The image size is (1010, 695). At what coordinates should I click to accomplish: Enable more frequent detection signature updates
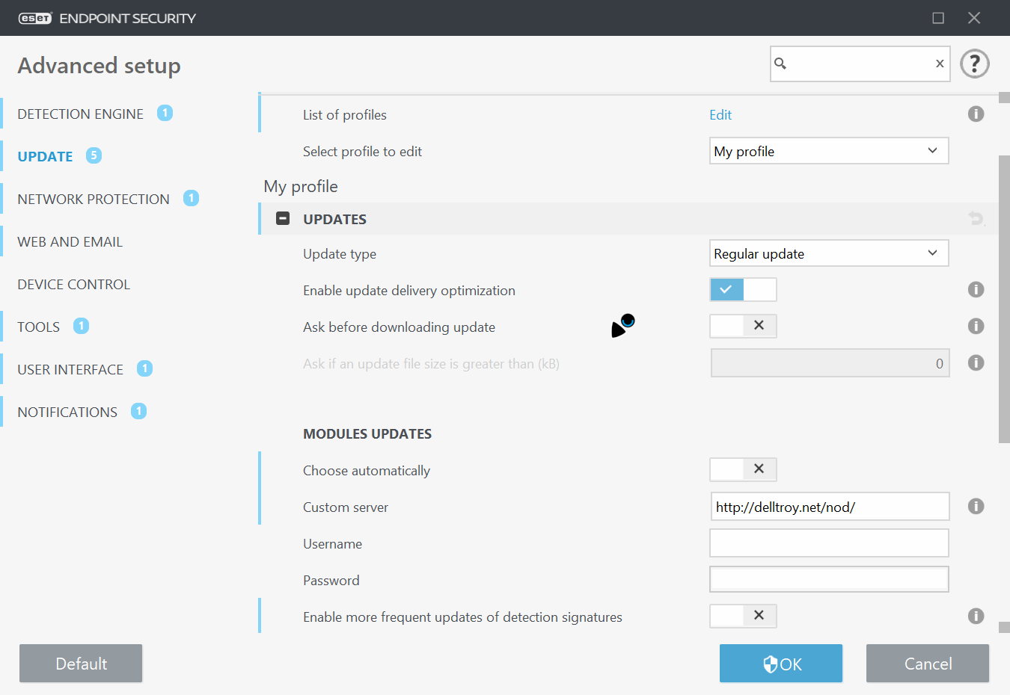pos(743,616)
